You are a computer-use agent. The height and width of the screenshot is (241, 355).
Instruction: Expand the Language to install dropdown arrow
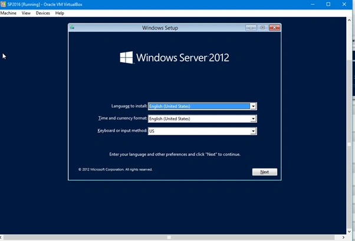253,106
